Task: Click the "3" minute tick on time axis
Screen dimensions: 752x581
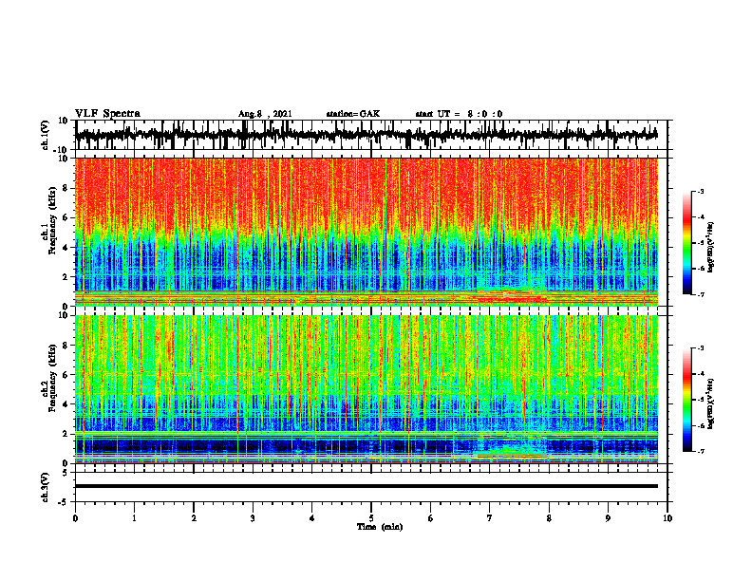Action: tap(253, 518)
